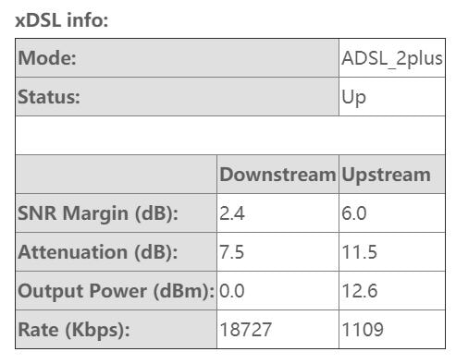Click the xDSL info heading
This screenshot has height=364, width=456.
click(62, 20)
